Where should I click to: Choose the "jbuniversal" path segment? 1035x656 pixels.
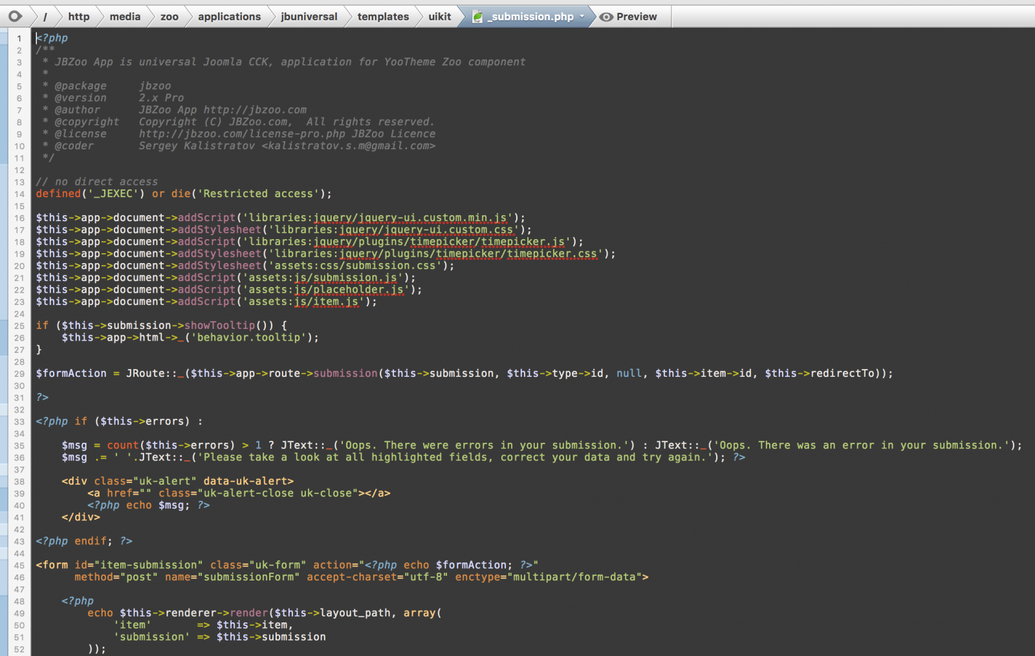pos(309,17)
